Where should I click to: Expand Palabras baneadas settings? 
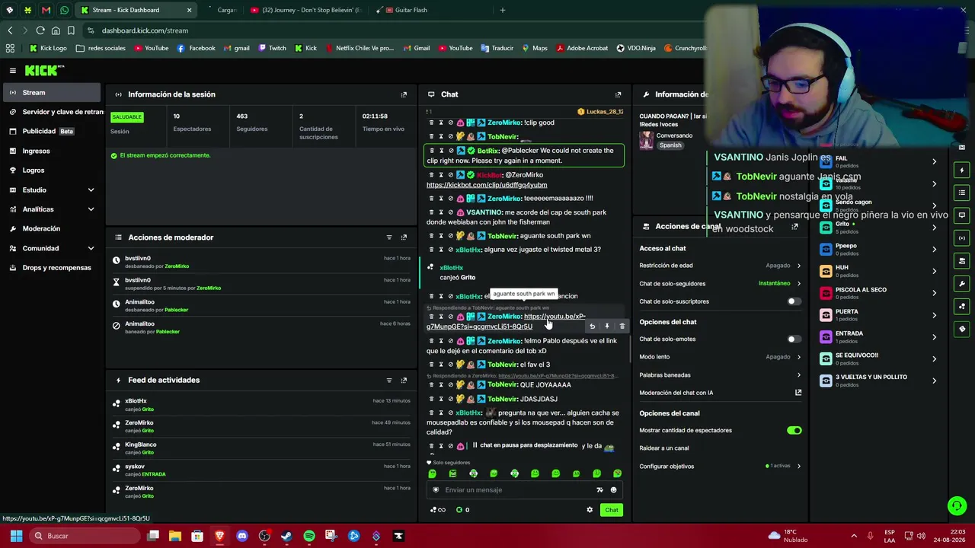(x=721, y=375)
